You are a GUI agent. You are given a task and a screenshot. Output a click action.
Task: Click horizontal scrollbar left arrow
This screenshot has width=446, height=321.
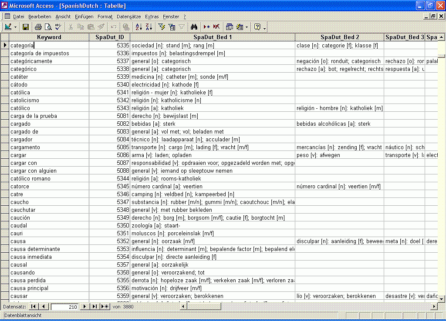coord(183,306)
